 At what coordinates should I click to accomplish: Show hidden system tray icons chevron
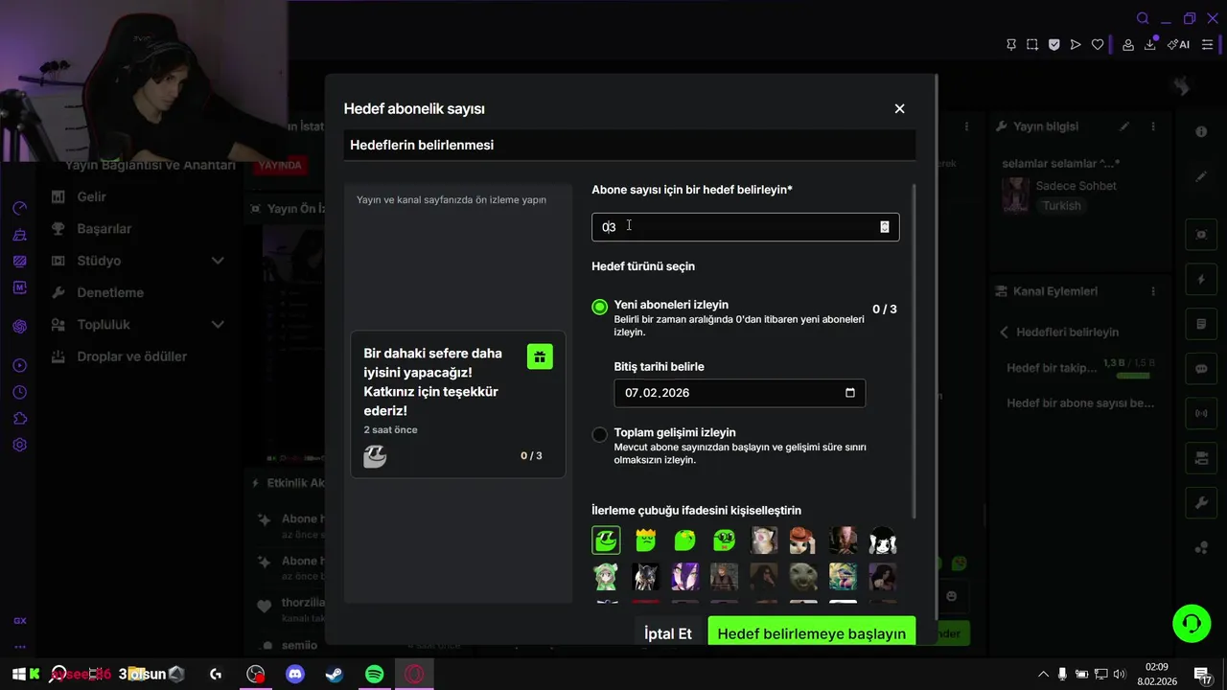pyautogui.click(x=1043, y=675)
